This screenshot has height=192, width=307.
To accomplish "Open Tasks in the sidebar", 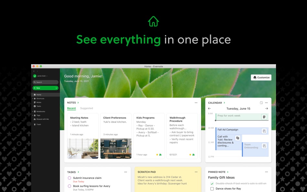I will (39, 106).
